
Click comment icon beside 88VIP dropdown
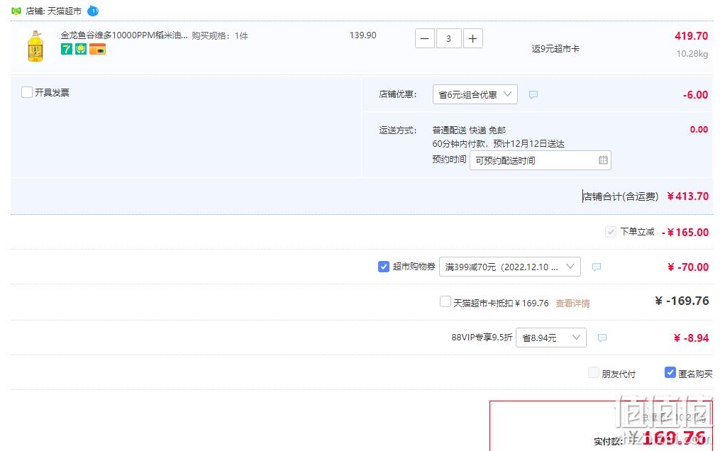tap(602, 338)
